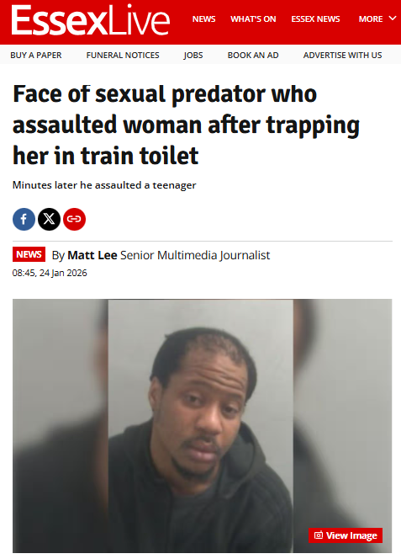This screenshot has width=401, height=559.
Task: Click the camera icon in View Image
Action: tap(319, 535)
